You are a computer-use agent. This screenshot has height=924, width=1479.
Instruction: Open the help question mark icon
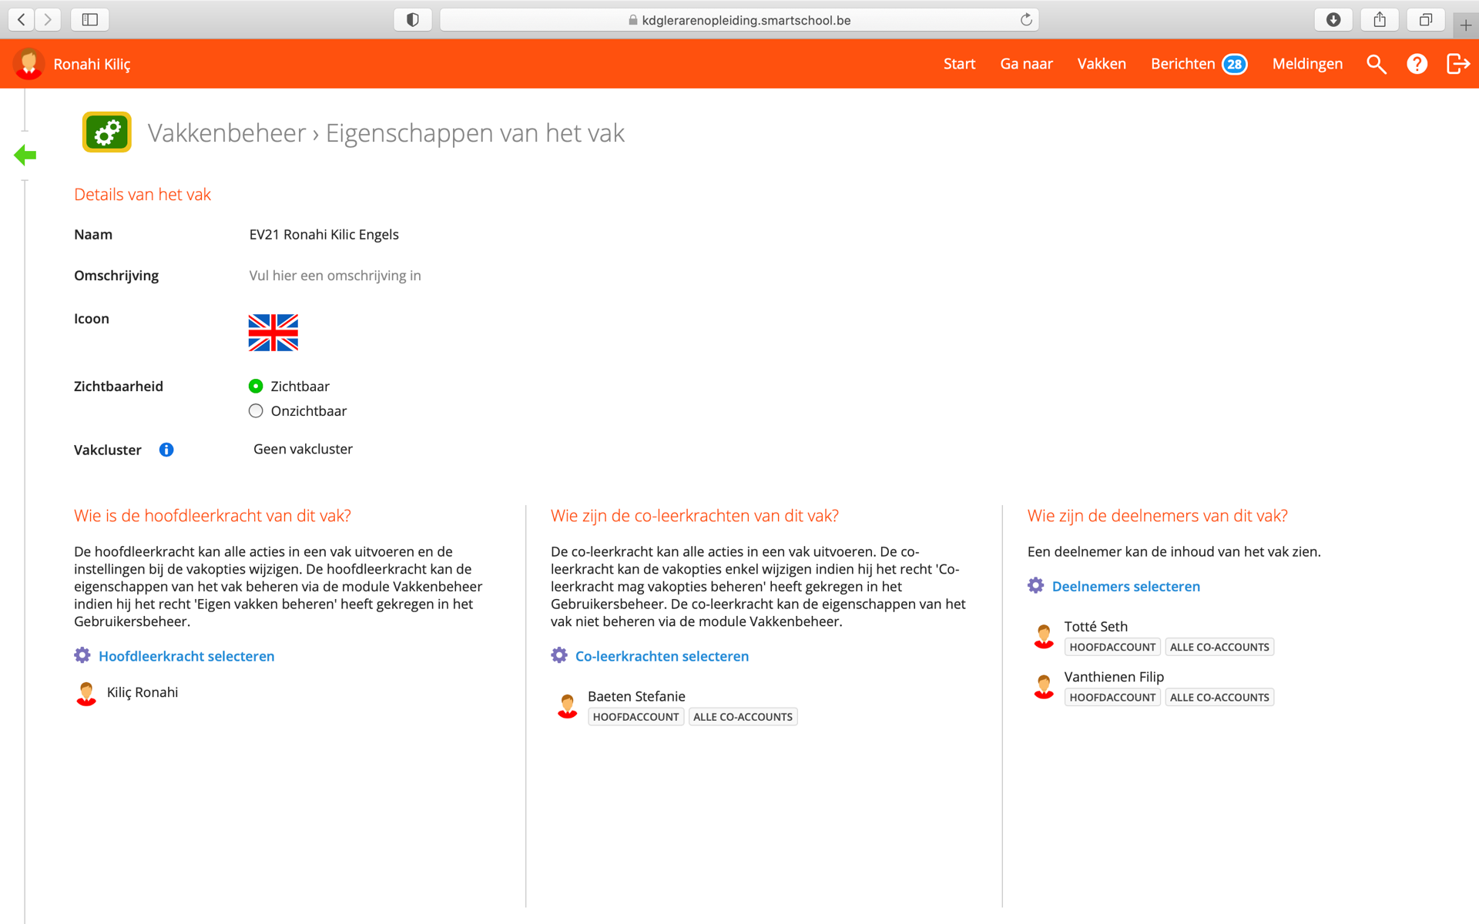click(x=1417, y=64)
